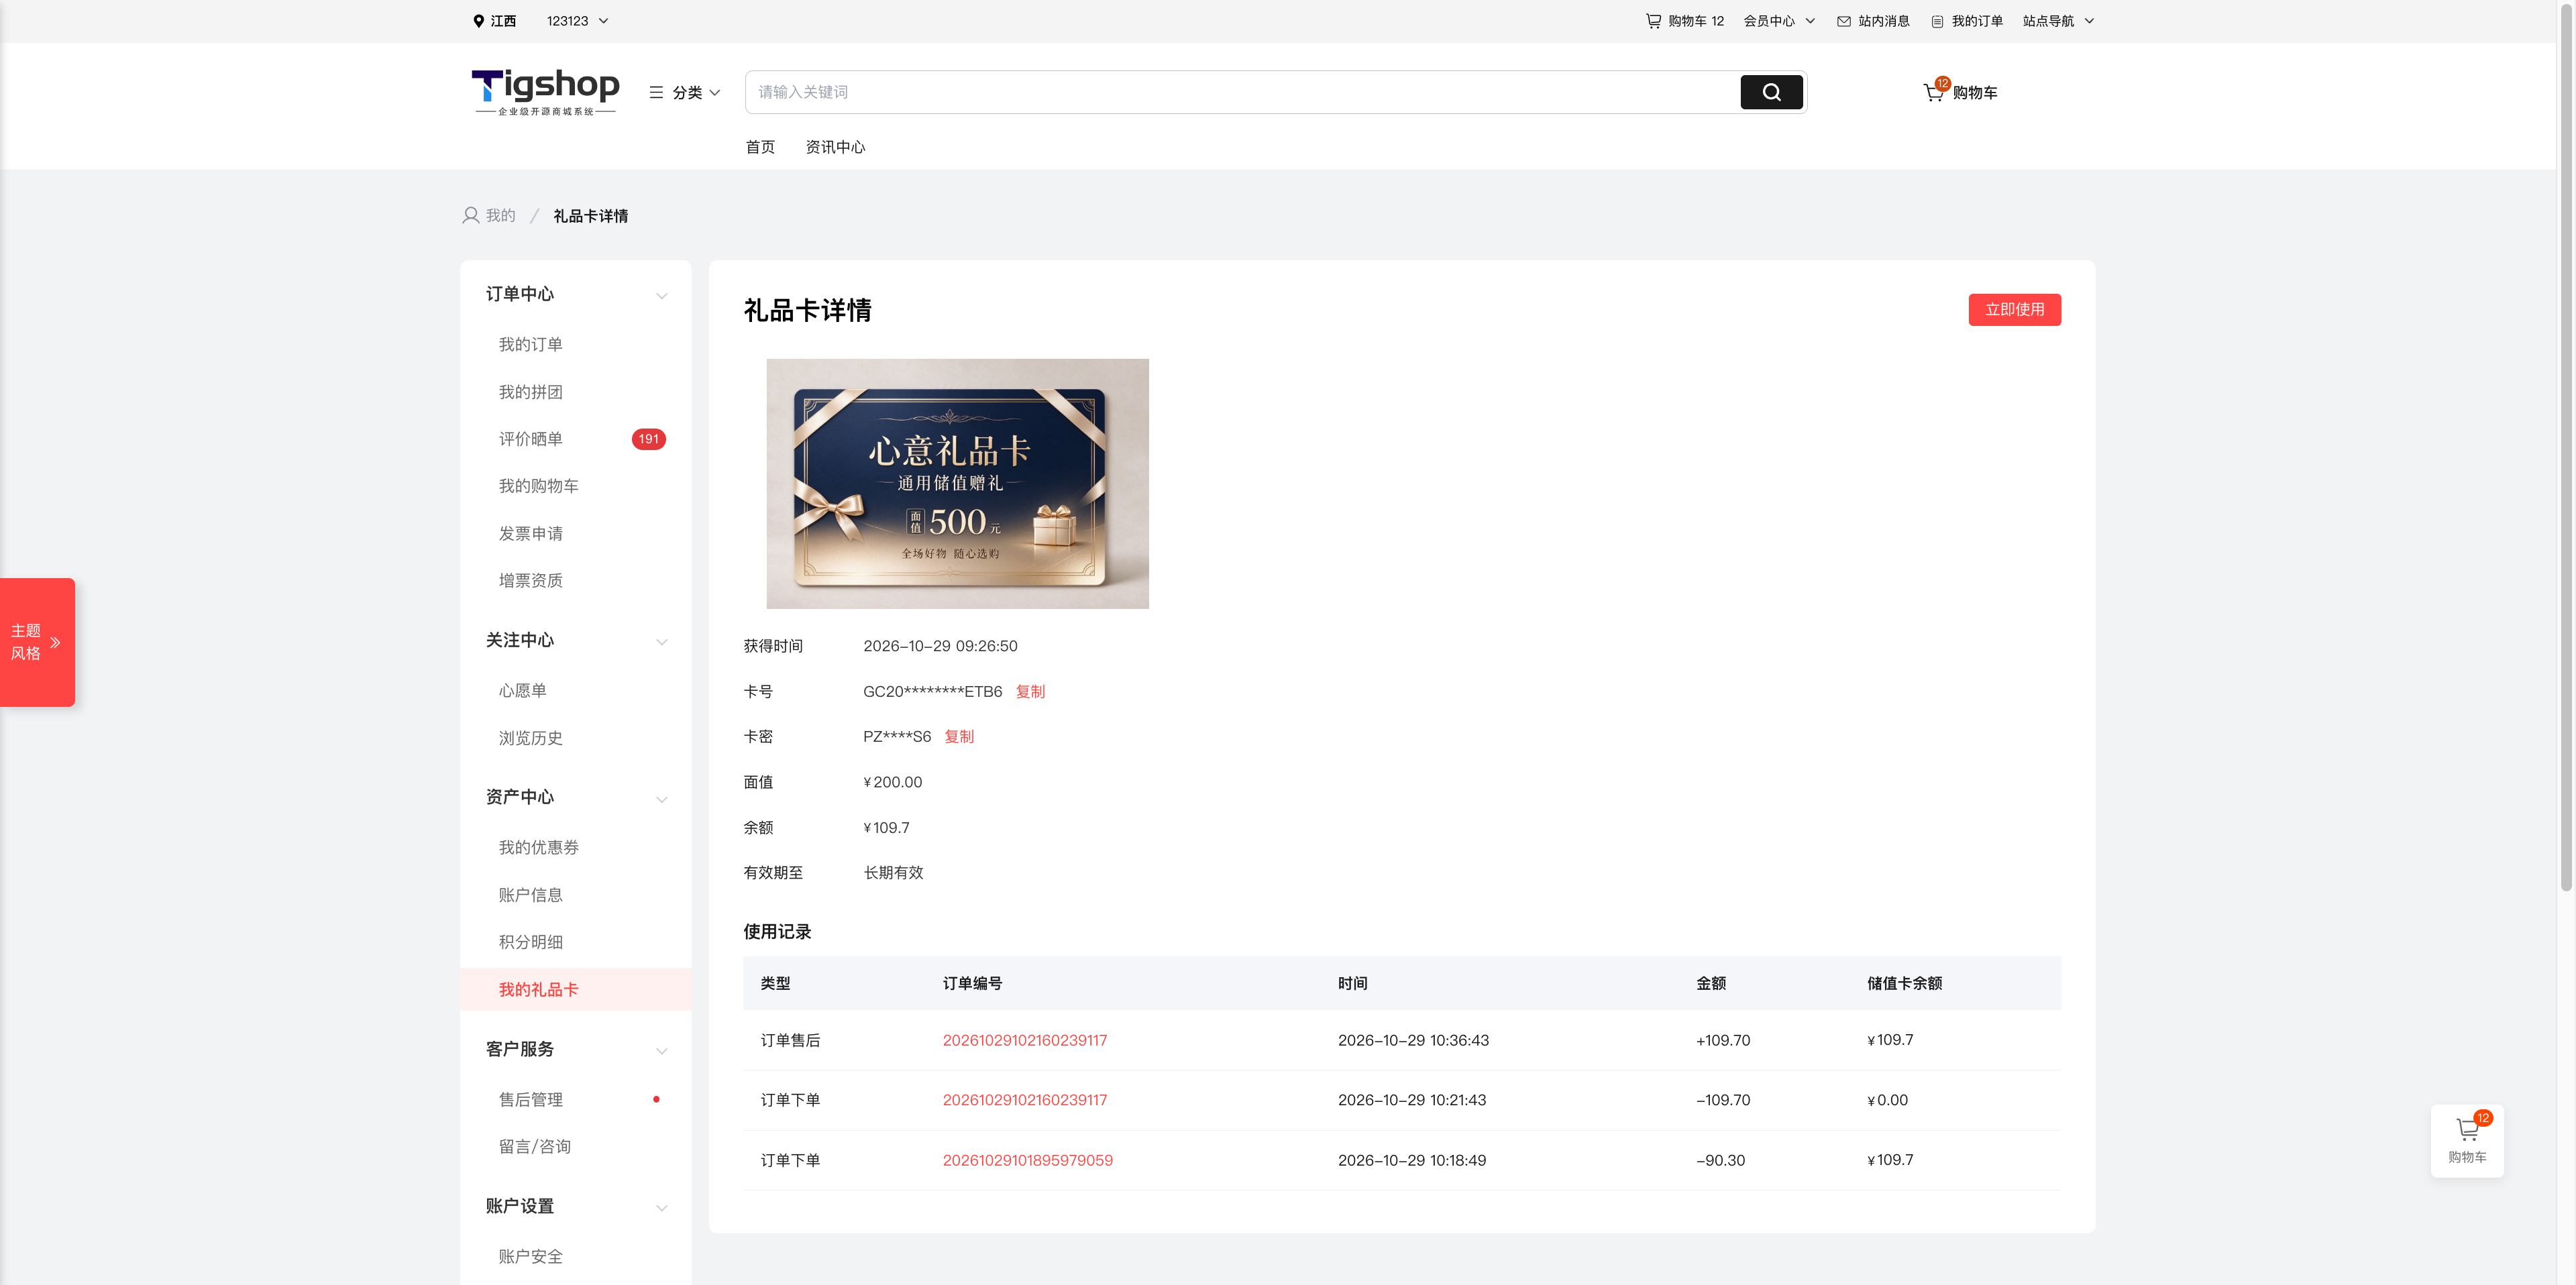Open 资讯中心 nav tab
Screen dimensions: 2576x1285
pyautogui.click(x=835, y=147)
